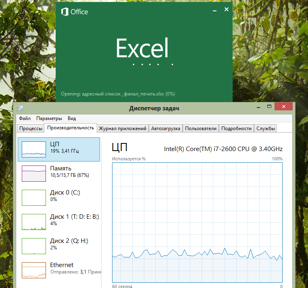Switch to the Подробности tab
The image size is (308, 288).
pos(237,128)
